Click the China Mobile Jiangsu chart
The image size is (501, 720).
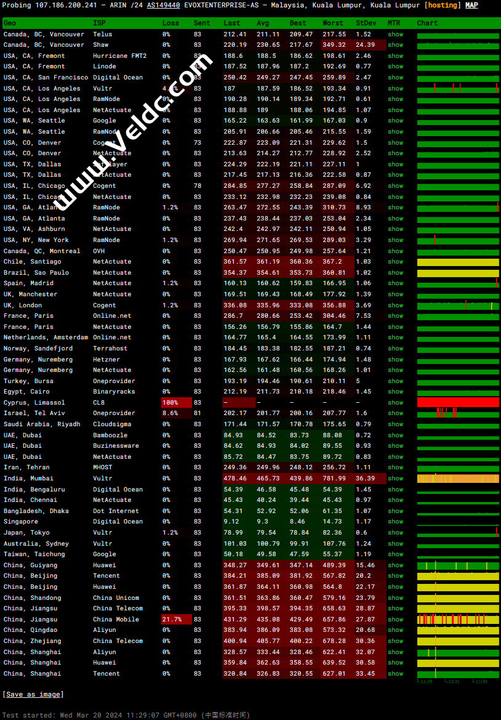[x=458, y=619]
